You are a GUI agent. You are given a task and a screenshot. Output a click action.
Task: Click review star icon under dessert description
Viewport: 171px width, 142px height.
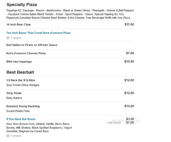pyautogui.click(x=8, y=136)
